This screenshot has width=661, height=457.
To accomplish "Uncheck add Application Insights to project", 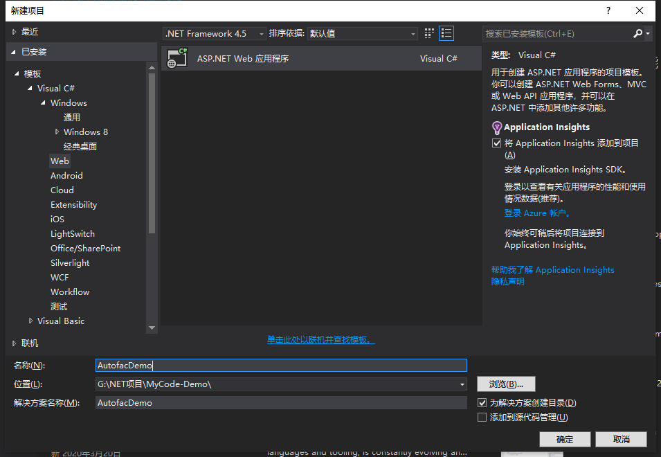I will (496, 143).
